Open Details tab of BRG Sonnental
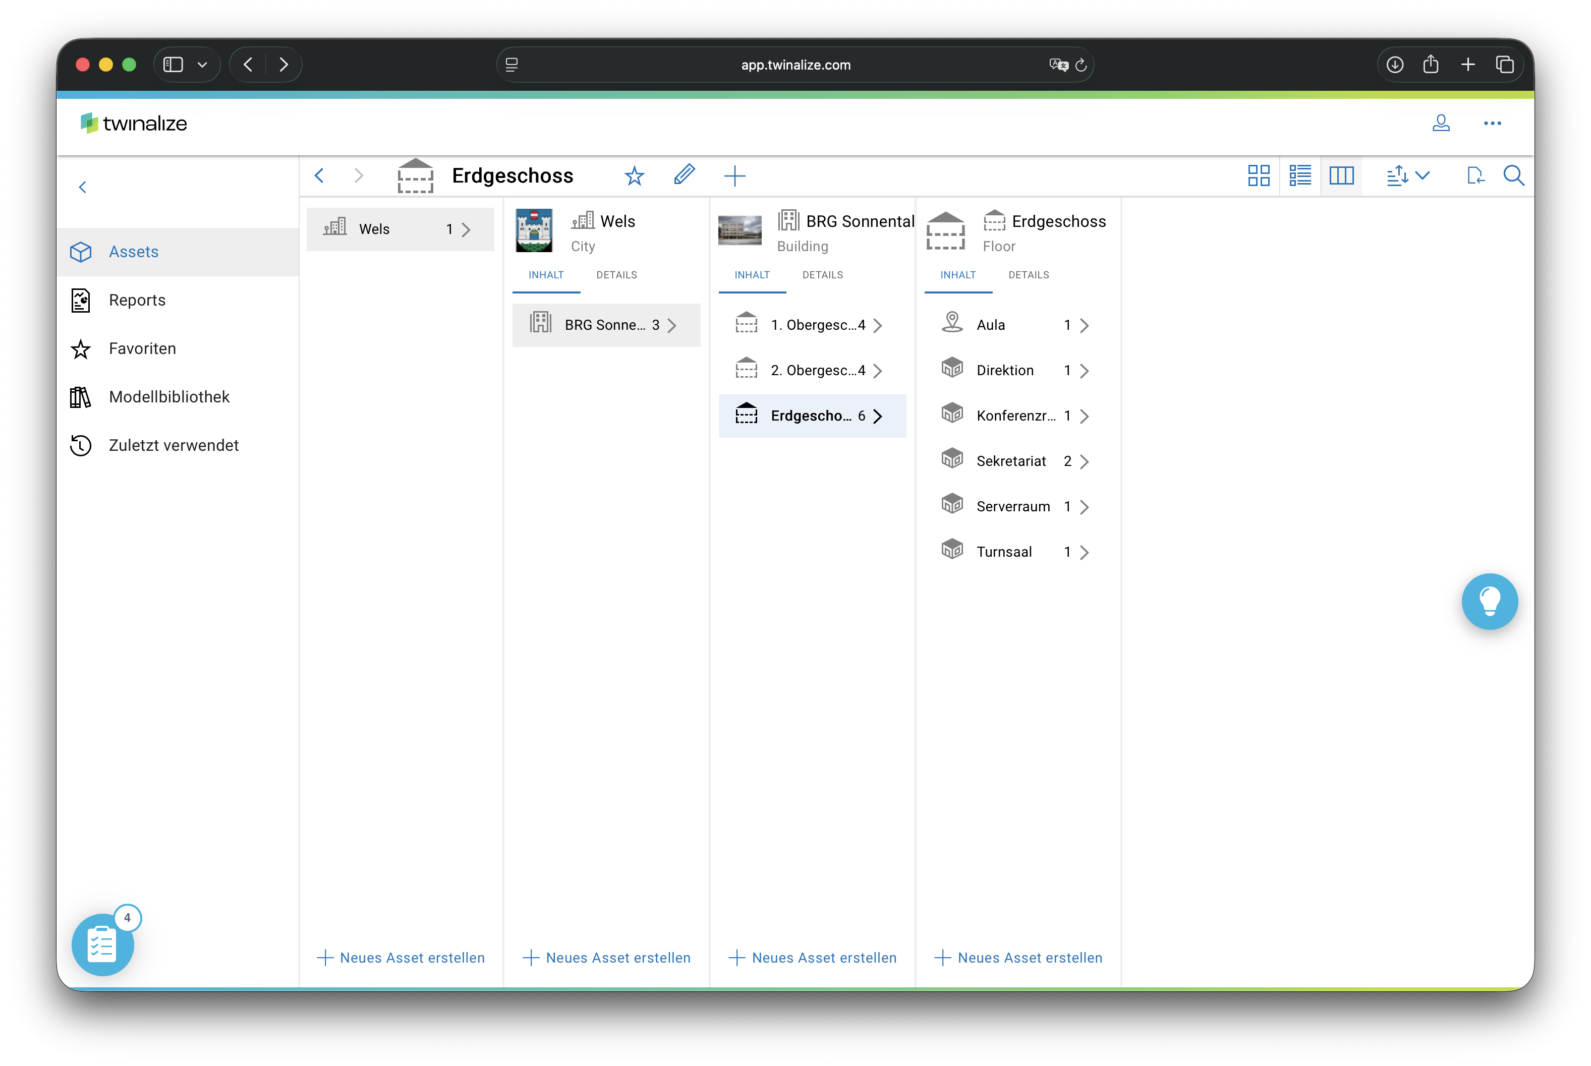The image size is (1591, 1066). point(822,275)
